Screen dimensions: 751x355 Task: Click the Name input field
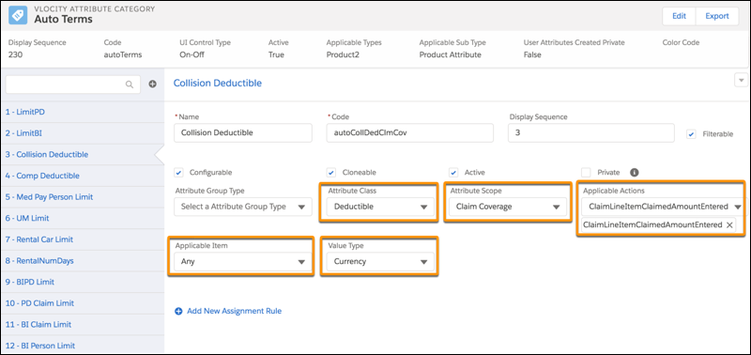pos(243,133)
